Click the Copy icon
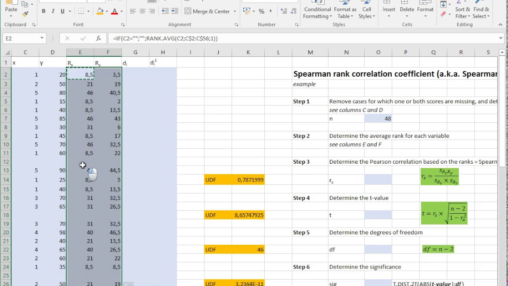The width and height of the screenshot is (508, 286). pos(25,4)
